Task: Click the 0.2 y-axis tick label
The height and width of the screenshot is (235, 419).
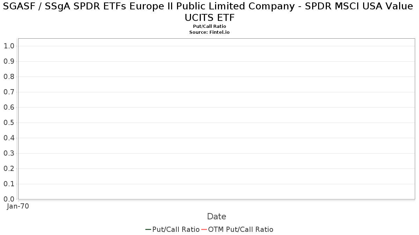Action: (9, 169)
